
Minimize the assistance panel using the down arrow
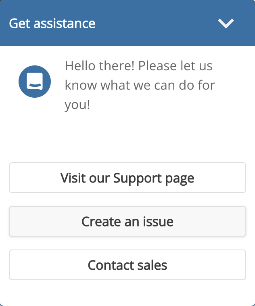pyautogui.click(x=226, y=23)
